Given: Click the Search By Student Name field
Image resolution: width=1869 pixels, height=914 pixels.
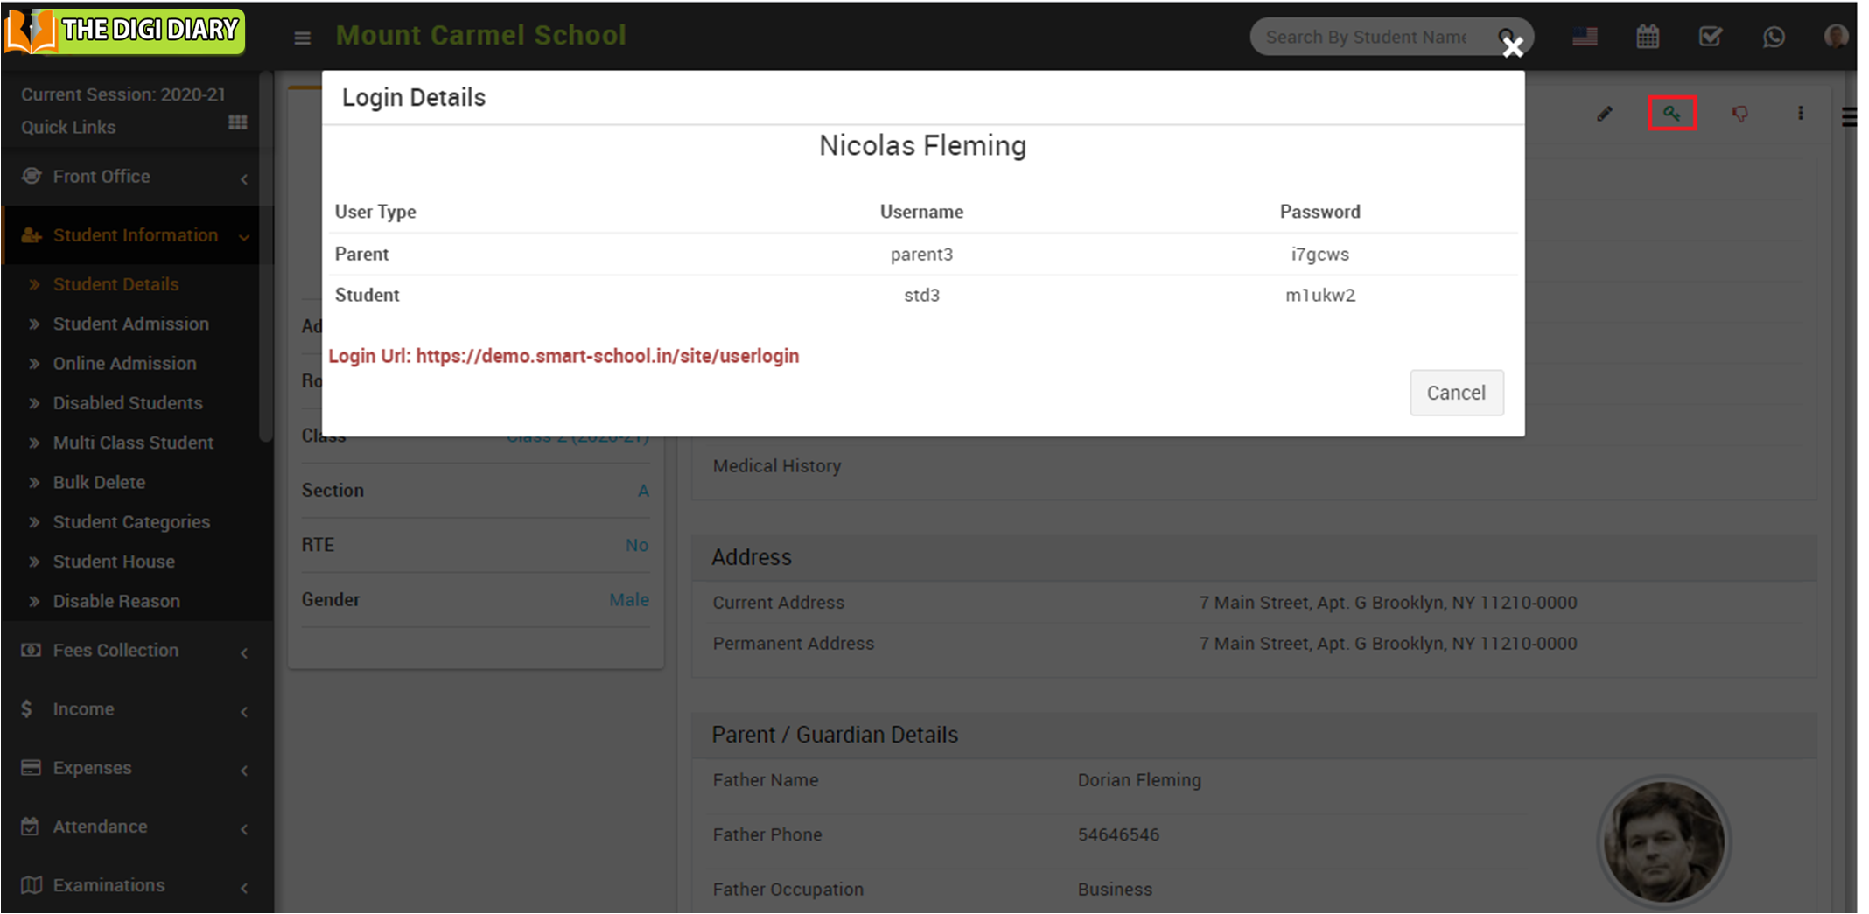Looking at the screenshot, I should coord(1369,37).
